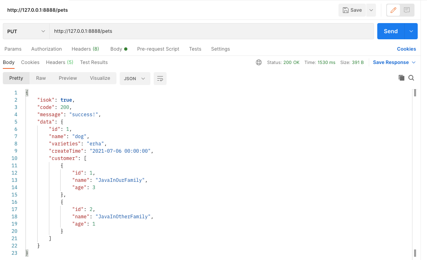
Task: Open the Cookies link
Action: click(406, 49)
